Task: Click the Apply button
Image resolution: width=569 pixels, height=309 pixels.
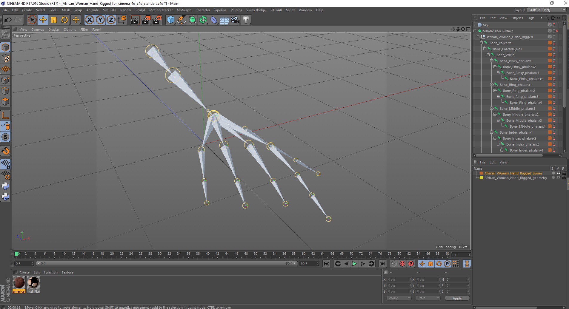Action: pyautogui.click(x=457, y=298)
